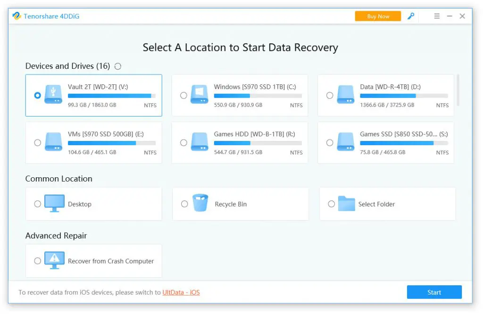
Task: Click the 'Devices and Drives (16)' heading
Action: click(x=67, y=66)
